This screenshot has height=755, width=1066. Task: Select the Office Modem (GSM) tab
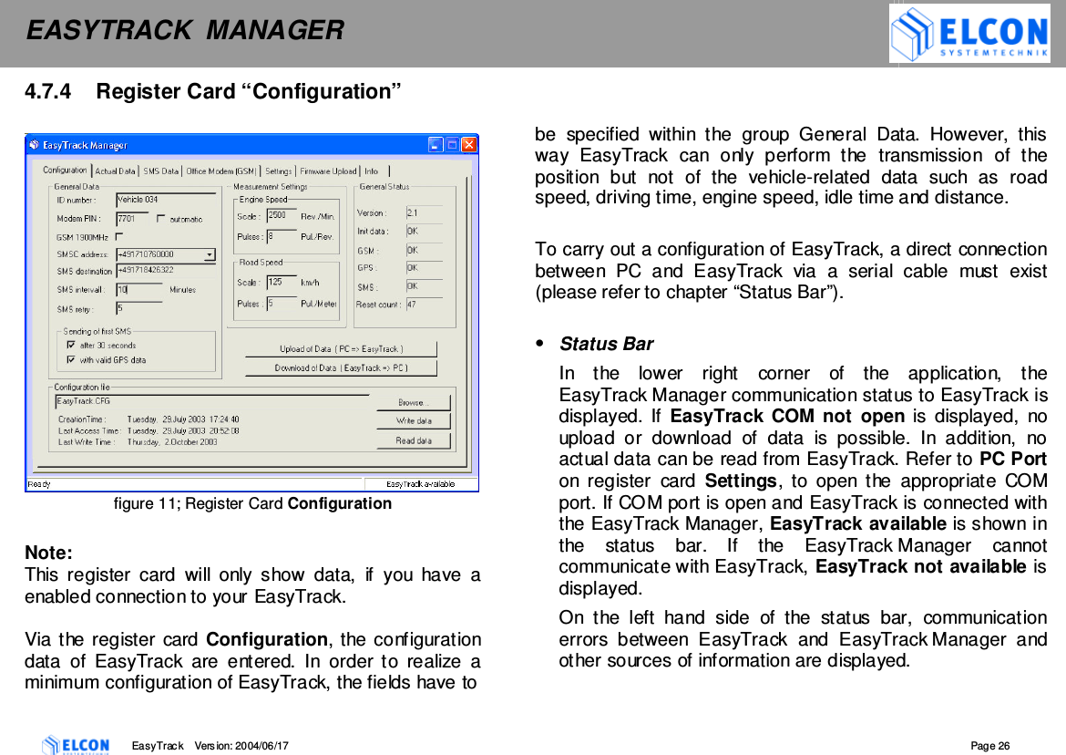coord(221,171)
